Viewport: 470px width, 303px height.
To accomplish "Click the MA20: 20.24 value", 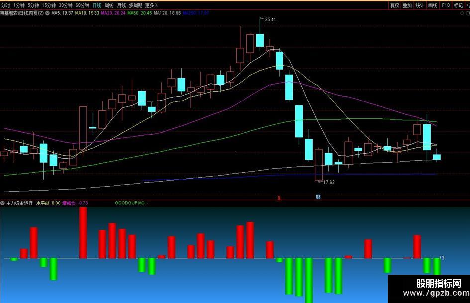I will (113, 13).
